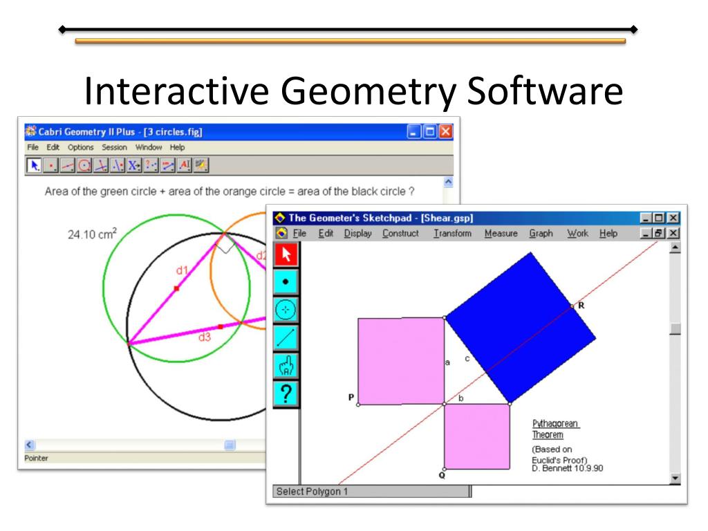This screenshot has height=531, width=708.
Task: Select the Measurement tool in Cabri toolbar
Action: [x=167, y=166]
